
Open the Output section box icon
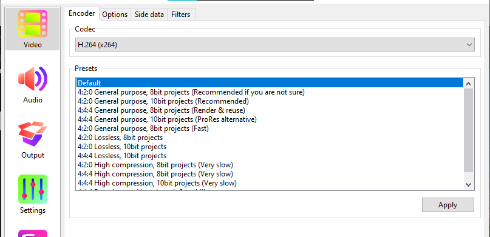point(33,134)
